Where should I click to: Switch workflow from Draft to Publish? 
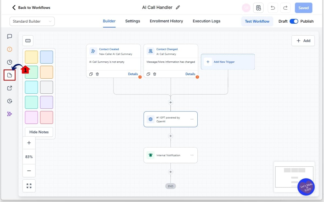(294, 21)
